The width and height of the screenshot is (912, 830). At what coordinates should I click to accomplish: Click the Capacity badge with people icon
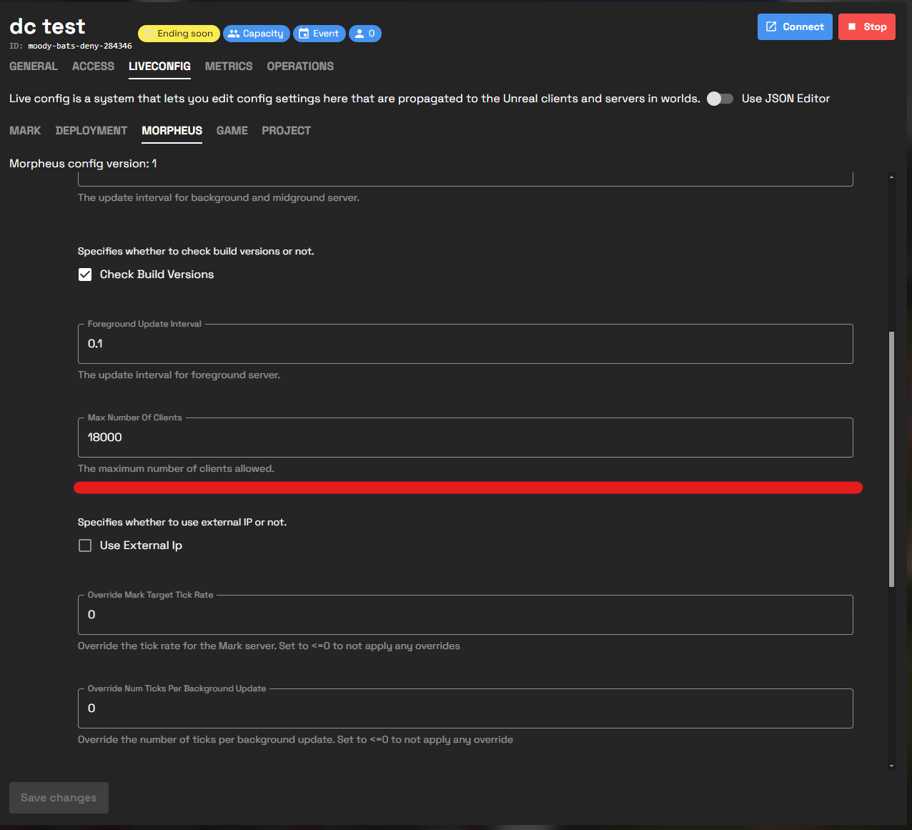pyautogui.click(x=256, y=34)
